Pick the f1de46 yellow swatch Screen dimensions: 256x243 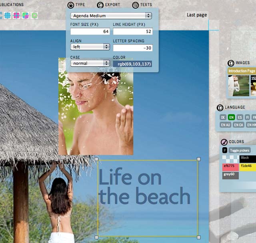(x=248, y=167)
